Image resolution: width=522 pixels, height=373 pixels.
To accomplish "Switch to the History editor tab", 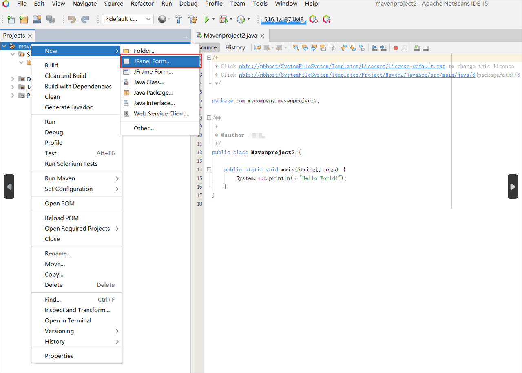I will [x=235, y=47].
